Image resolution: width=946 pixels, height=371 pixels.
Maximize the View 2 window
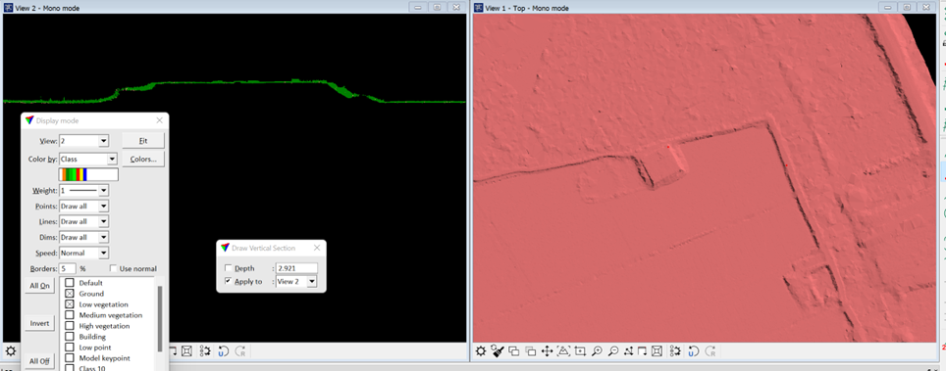437,7
